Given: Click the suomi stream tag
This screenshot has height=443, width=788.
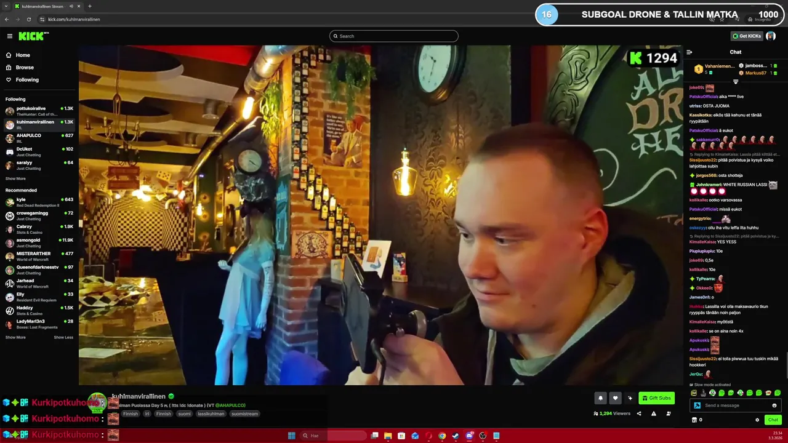Looking at the screenshot, I should (x=184, y=414).
